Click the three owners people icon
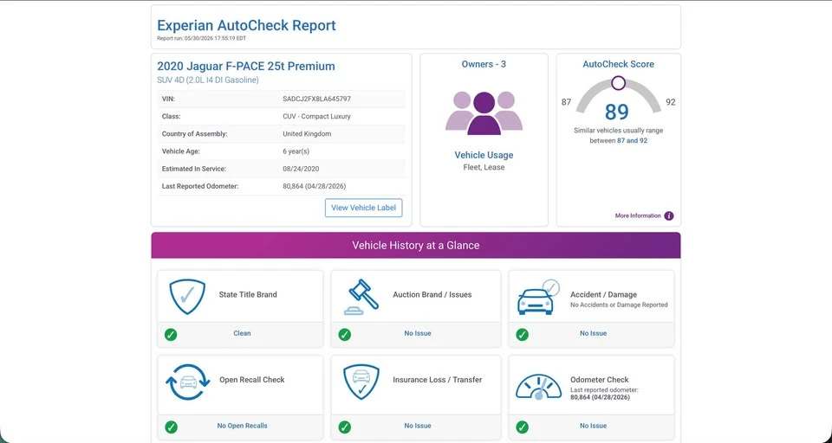This screenshot has width=832, height=443. [484, 112]
